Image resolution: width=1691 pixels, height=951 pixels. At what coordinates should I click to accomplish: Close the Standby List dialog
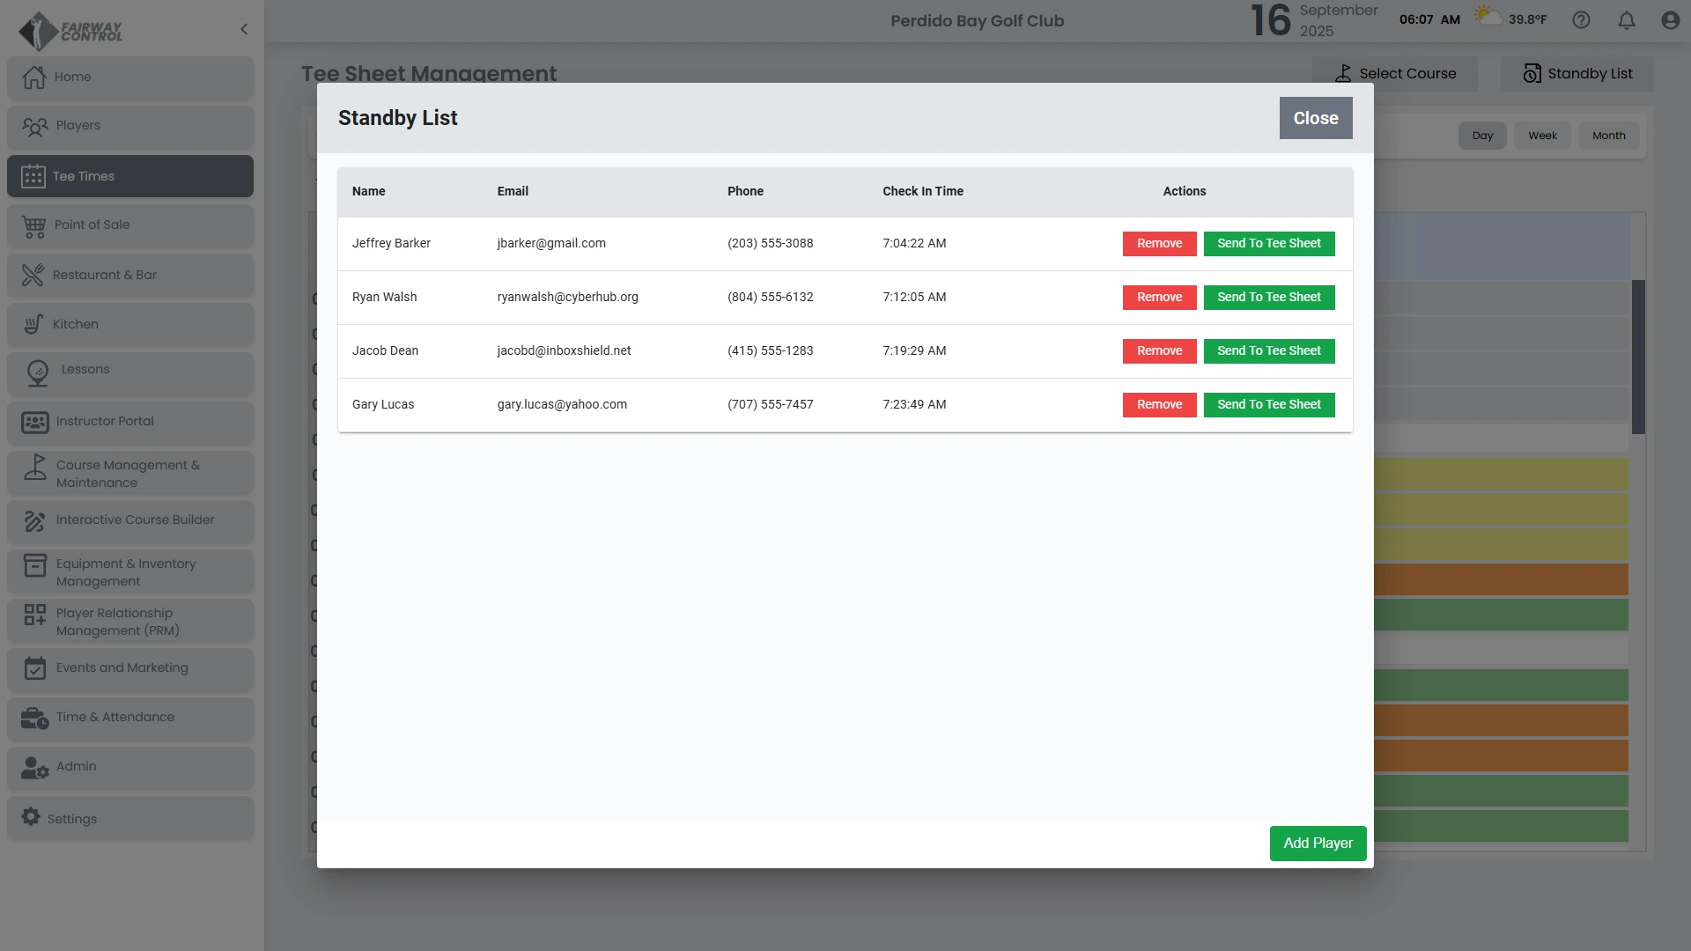(1315, 118)
